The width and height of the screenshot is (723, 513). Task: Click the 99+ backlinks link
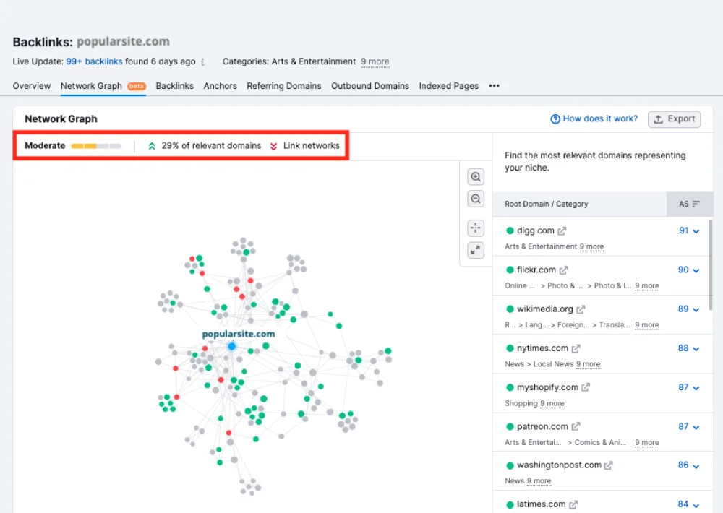tap(94, 61)
